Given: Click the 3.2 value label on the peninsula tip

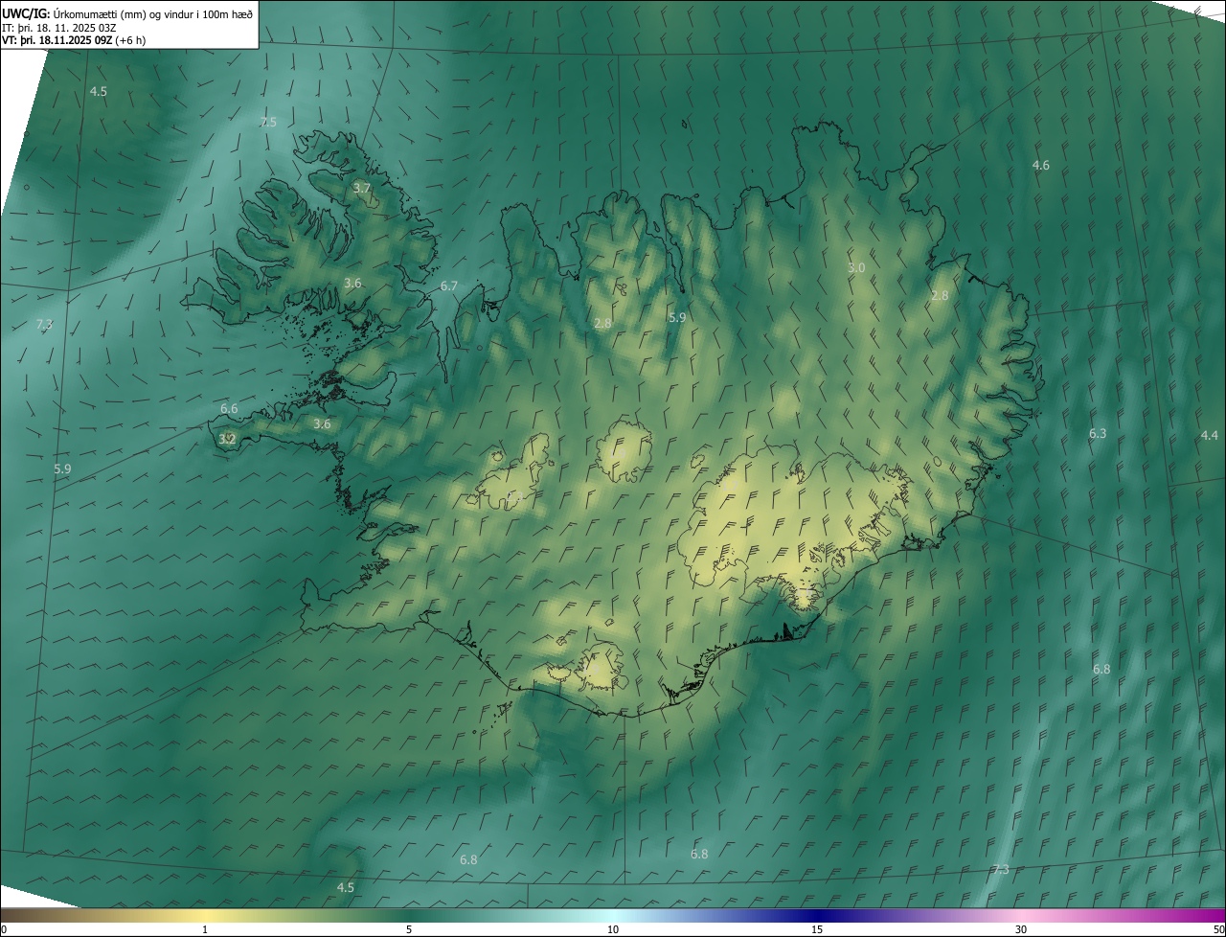Looking at the screenshot, I should pyautogui.click(x=227, y=439).
